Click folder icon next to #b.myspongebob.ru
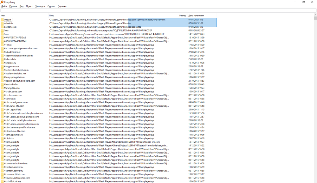This screenshot has height=183, width=317. [2, 77]
